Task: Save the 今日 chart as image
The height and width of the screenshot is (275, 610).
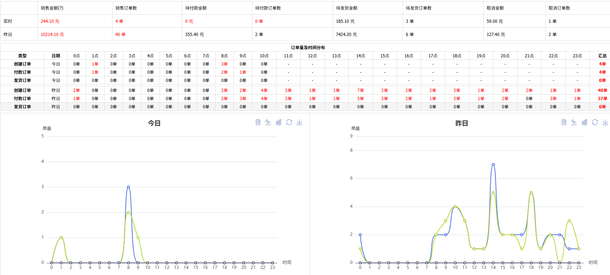Action: 299,122
